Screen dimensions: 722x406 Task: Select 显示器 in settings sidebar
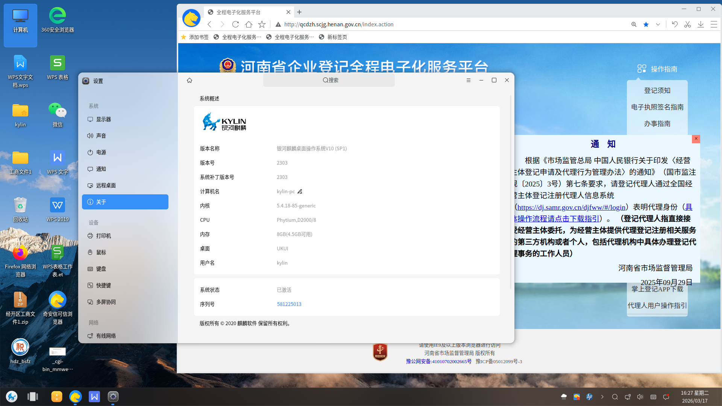[x=103, y=119]
